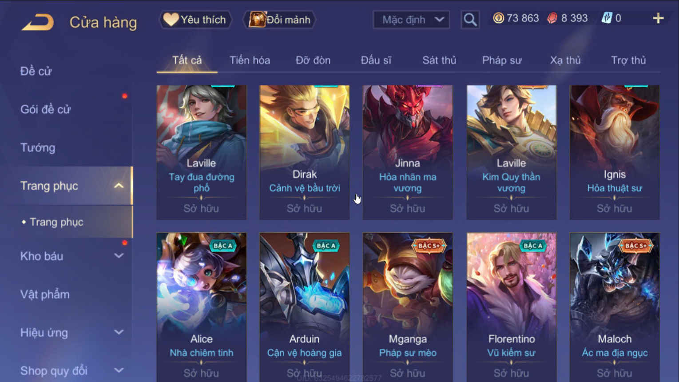Open Yêu thích heart favorites
The height and width of the screenshot is (382, 679).
coord(195,20)
